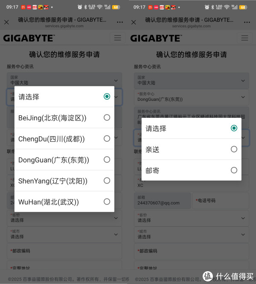Select ChengDu(四川(成都)) radio option
This screenshot has height=284, width=256.
[x=64, y=139]
